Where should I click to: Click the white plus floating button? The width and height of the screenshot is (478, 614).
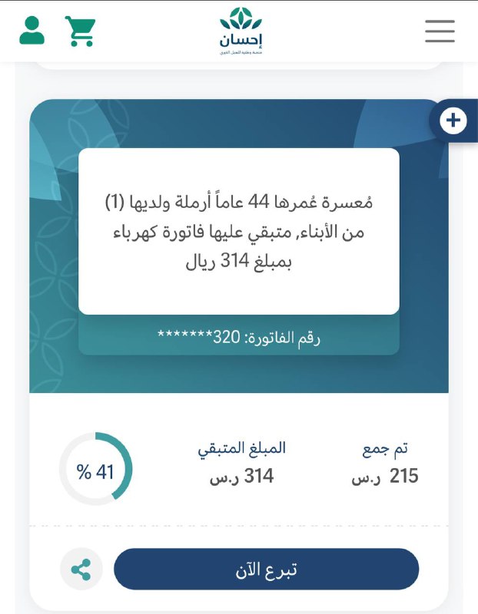click(453, 120)
